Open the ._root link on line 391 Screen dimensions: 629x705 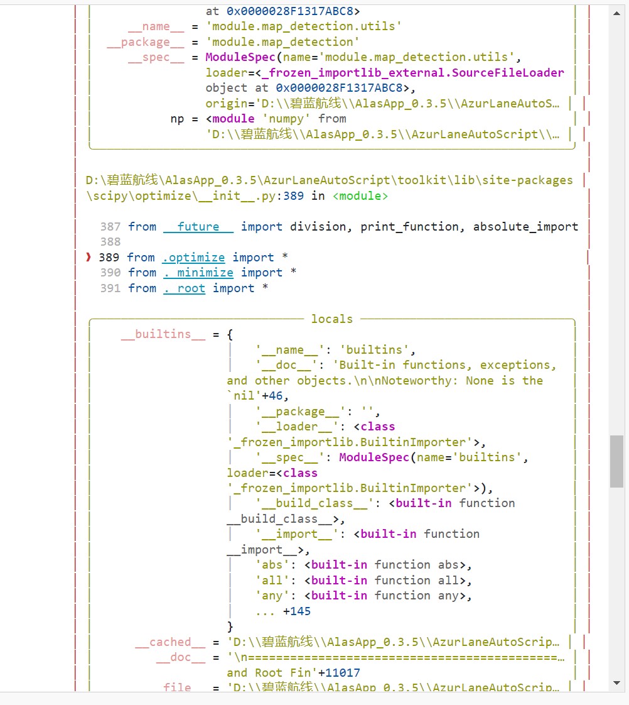click(x=184, y=288)
